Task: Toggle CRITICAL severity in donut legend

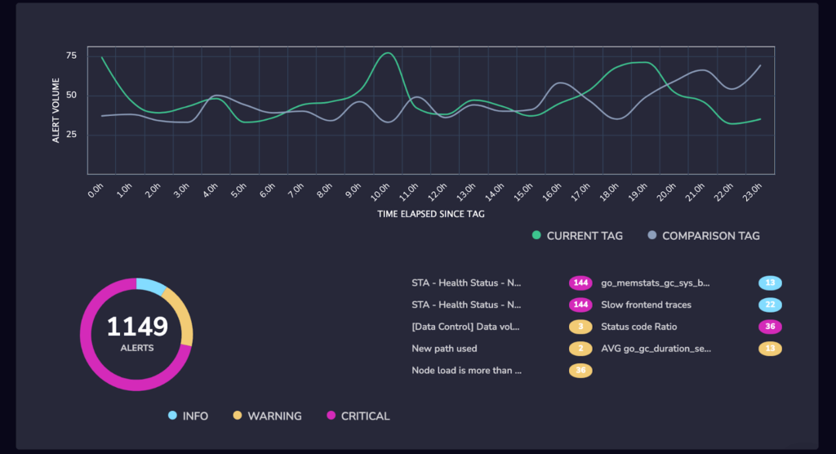Action: pyautogui.click(x=358, y=416)
